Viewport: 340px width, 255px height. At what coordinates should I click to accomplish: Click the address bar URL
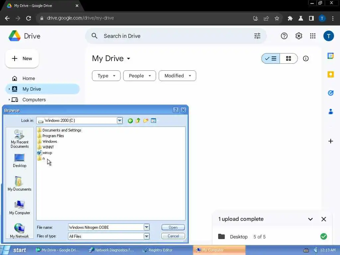(80, 18)
